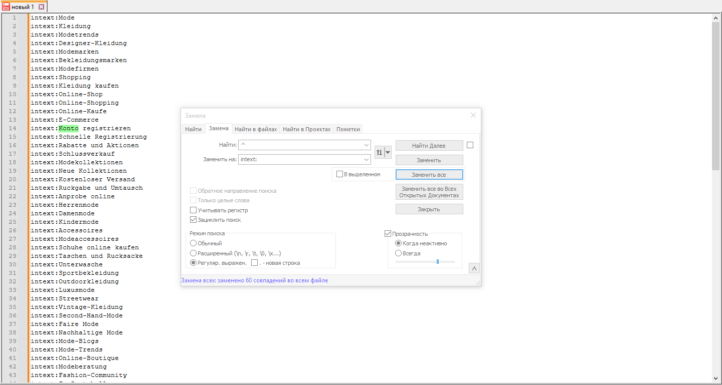Click Заменить все во Всех Открытых Документах
The image size is (722, 385).
click(x=429, y=192)
